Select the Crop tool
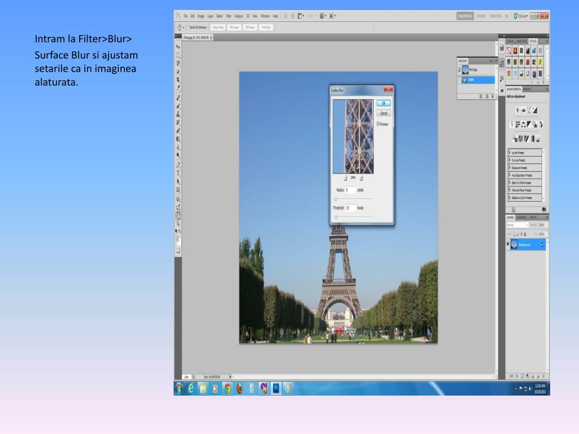Image resolution: width=579 pixels, height=434 pixels. pyautogui.click(x=178, y=79)
